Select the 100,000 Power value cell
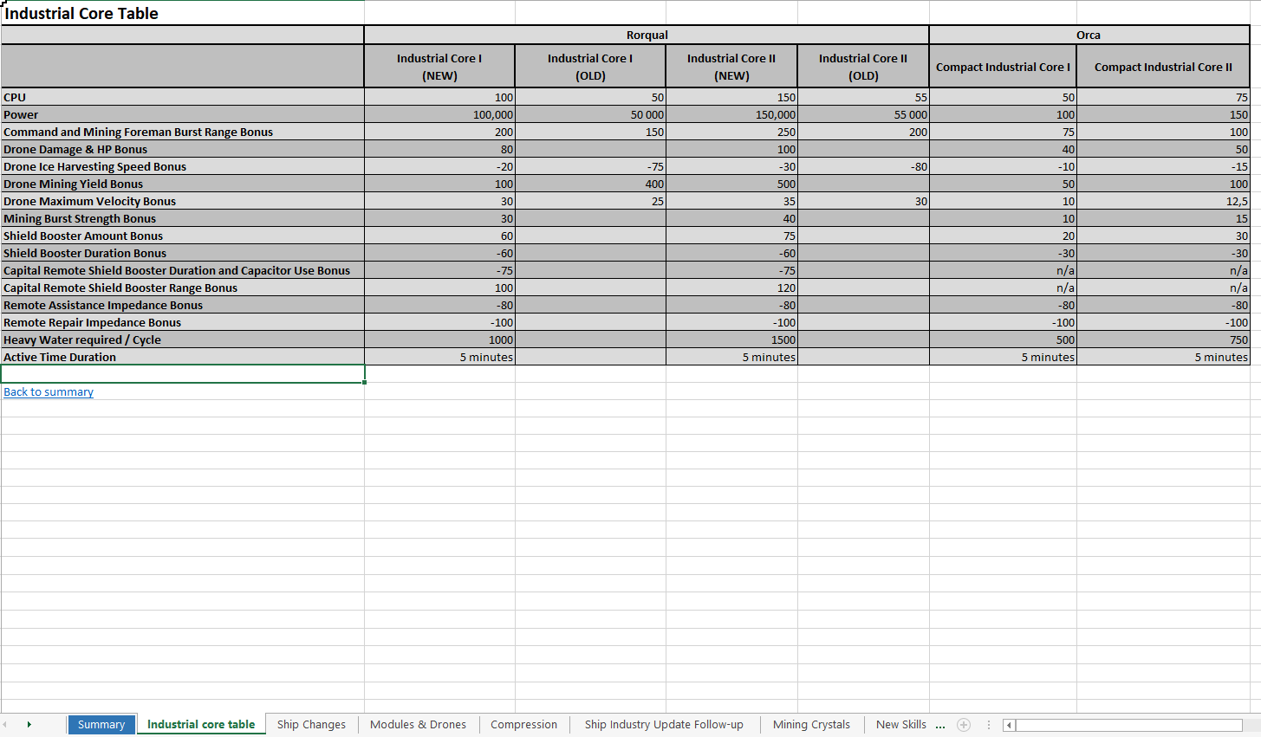The width and height of the screenshot is (1261, 737). (439, 114)
